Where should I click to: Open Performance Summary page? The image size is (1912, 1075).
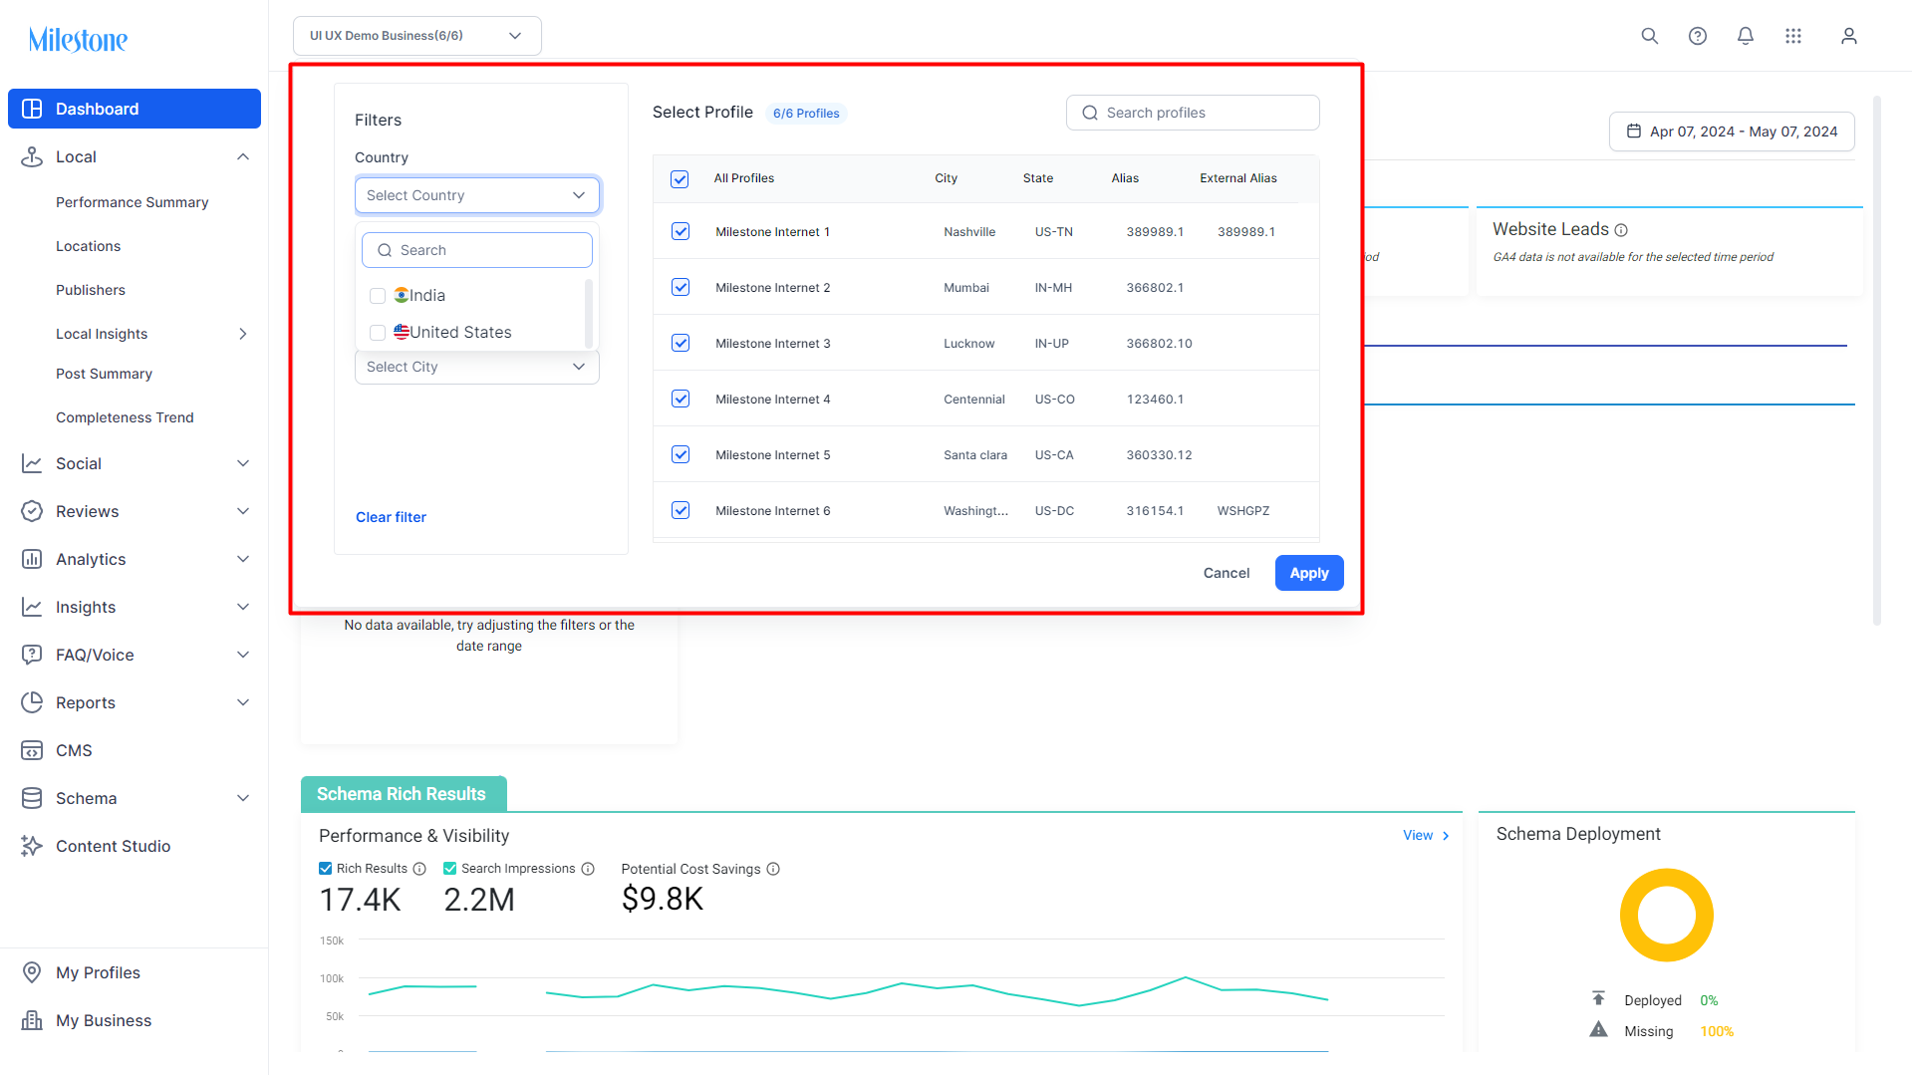click(133, 202)
